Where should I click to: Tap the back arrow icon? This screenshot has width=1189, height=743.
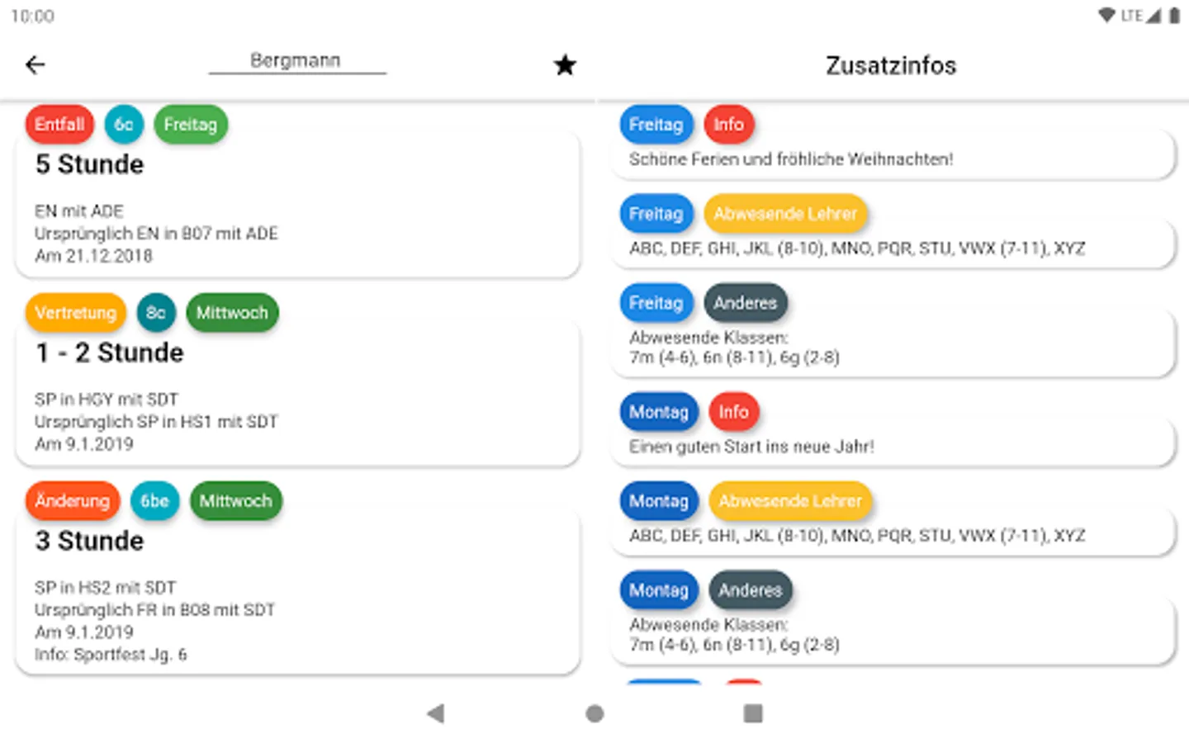[36, 64]
